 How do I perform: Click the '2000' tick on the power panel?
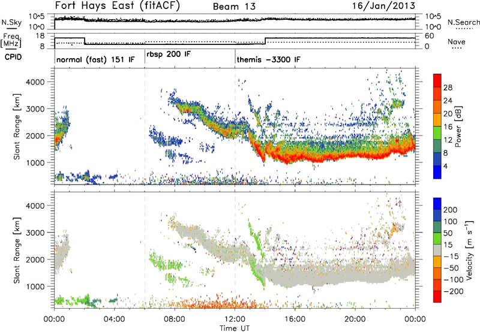35,135
